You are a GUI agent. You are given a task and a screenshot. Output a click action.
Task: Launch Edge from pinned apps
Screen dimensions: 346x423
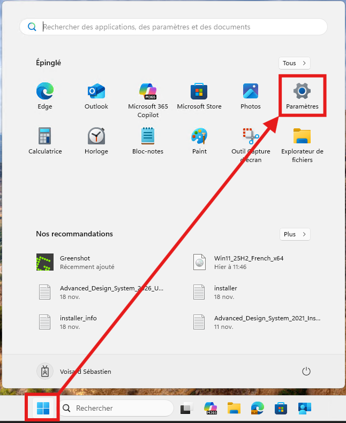point(45,96)
